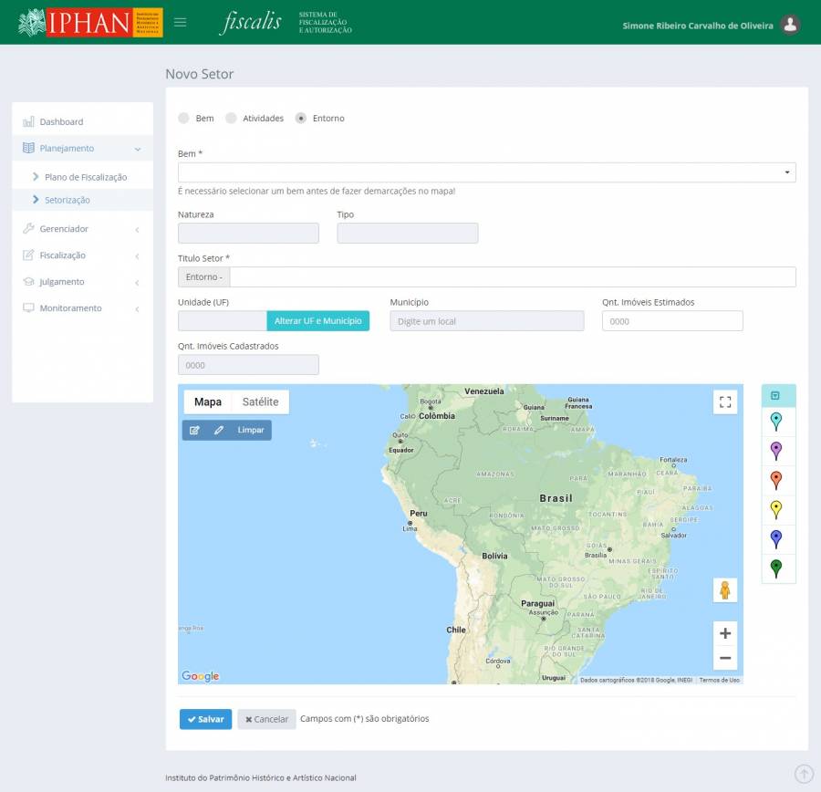Screen dimensions: 821x792
Task: Click the Salvar button
Action: tap(205, 719)
